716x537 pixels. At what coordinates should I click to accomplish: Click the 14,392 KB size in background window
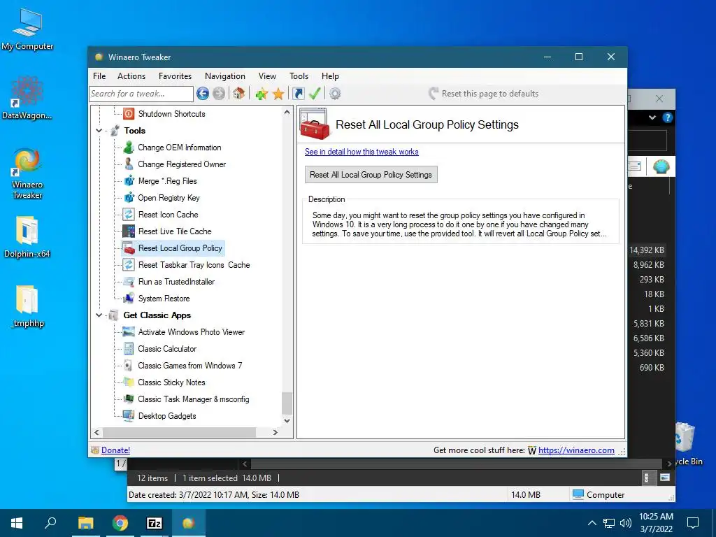[x=647, y=250]
